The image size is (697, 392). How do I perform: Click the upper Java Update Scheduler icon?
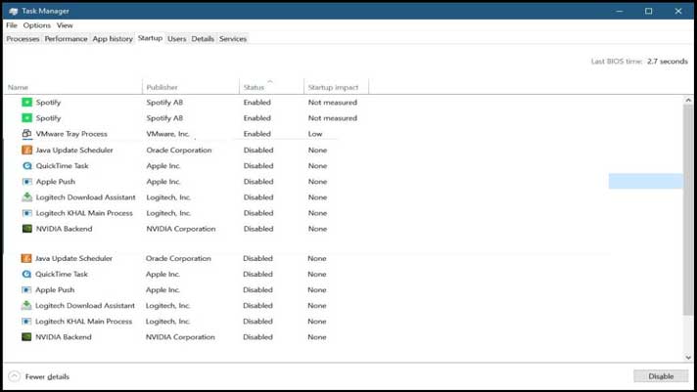[26, 150]
